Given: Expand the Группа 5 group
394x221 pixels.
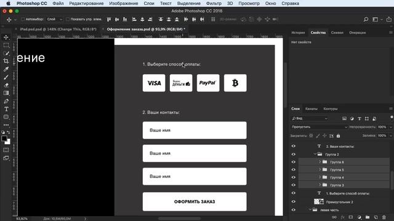Looking at the screenshot, I should coord(320,169).
